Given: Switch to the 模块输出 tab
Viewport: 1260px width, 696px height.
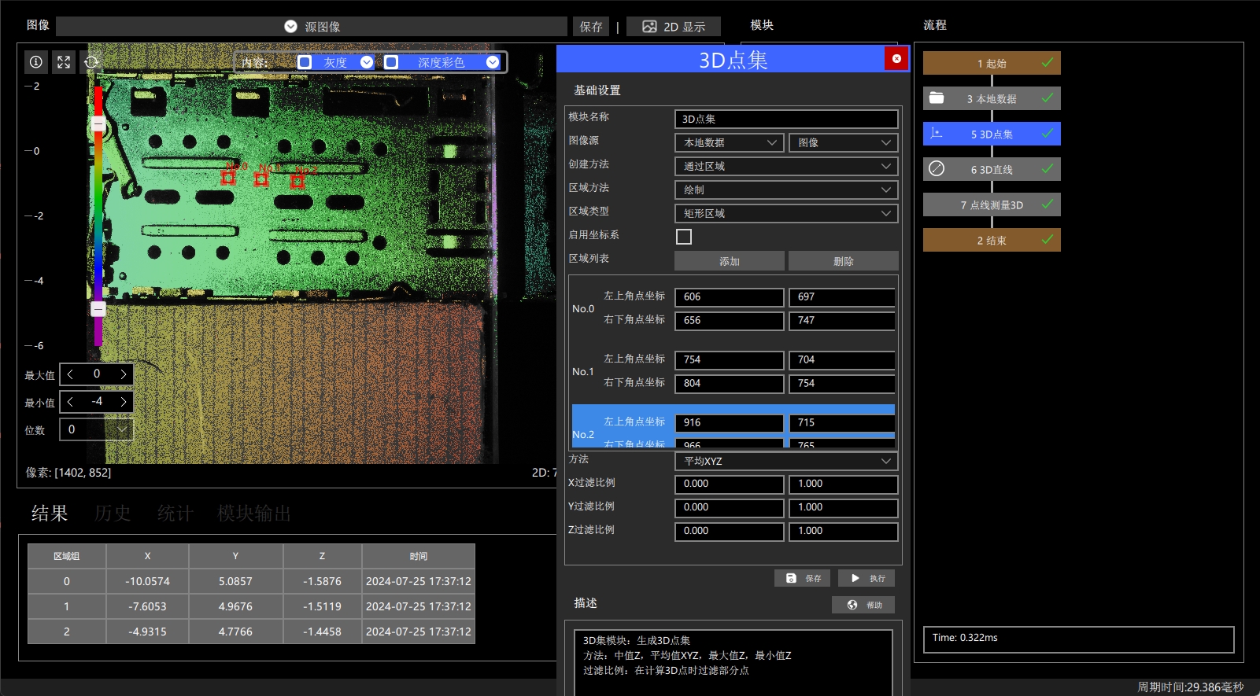Looking at the screenshot, I should point(254,514).
